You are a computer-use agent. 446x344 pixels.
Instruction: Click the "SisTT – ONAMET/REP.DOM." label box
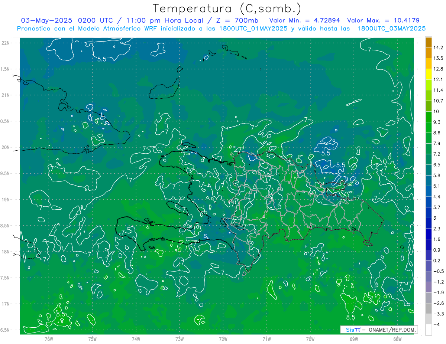pyautogui.click(x=379, y=330)
